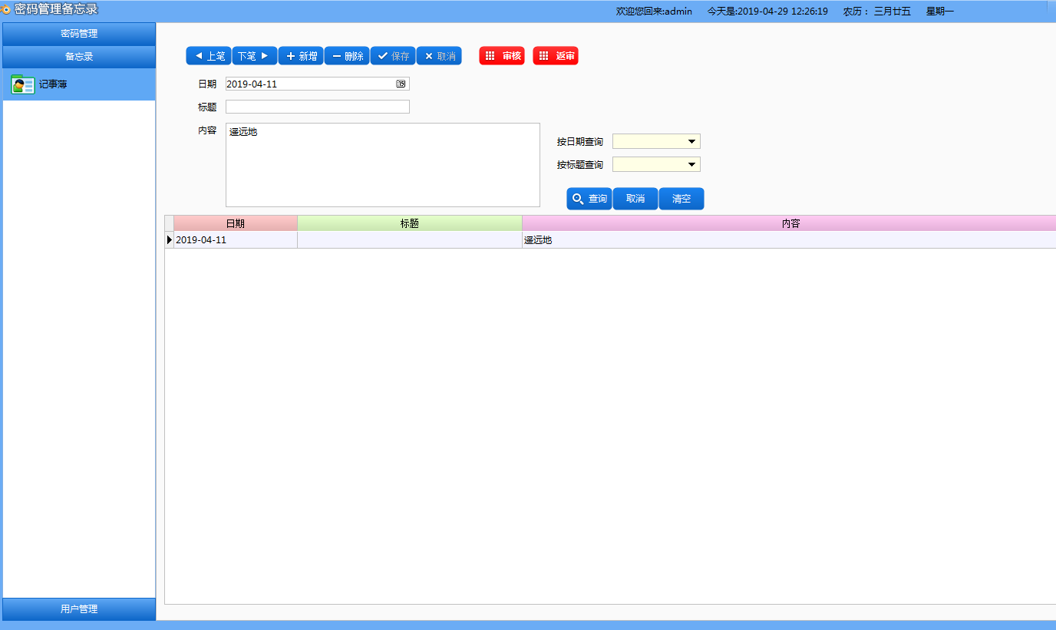Open the 密码管理 sidebar section
Screen dimensions: 1056x630
(x=79, y=34)
